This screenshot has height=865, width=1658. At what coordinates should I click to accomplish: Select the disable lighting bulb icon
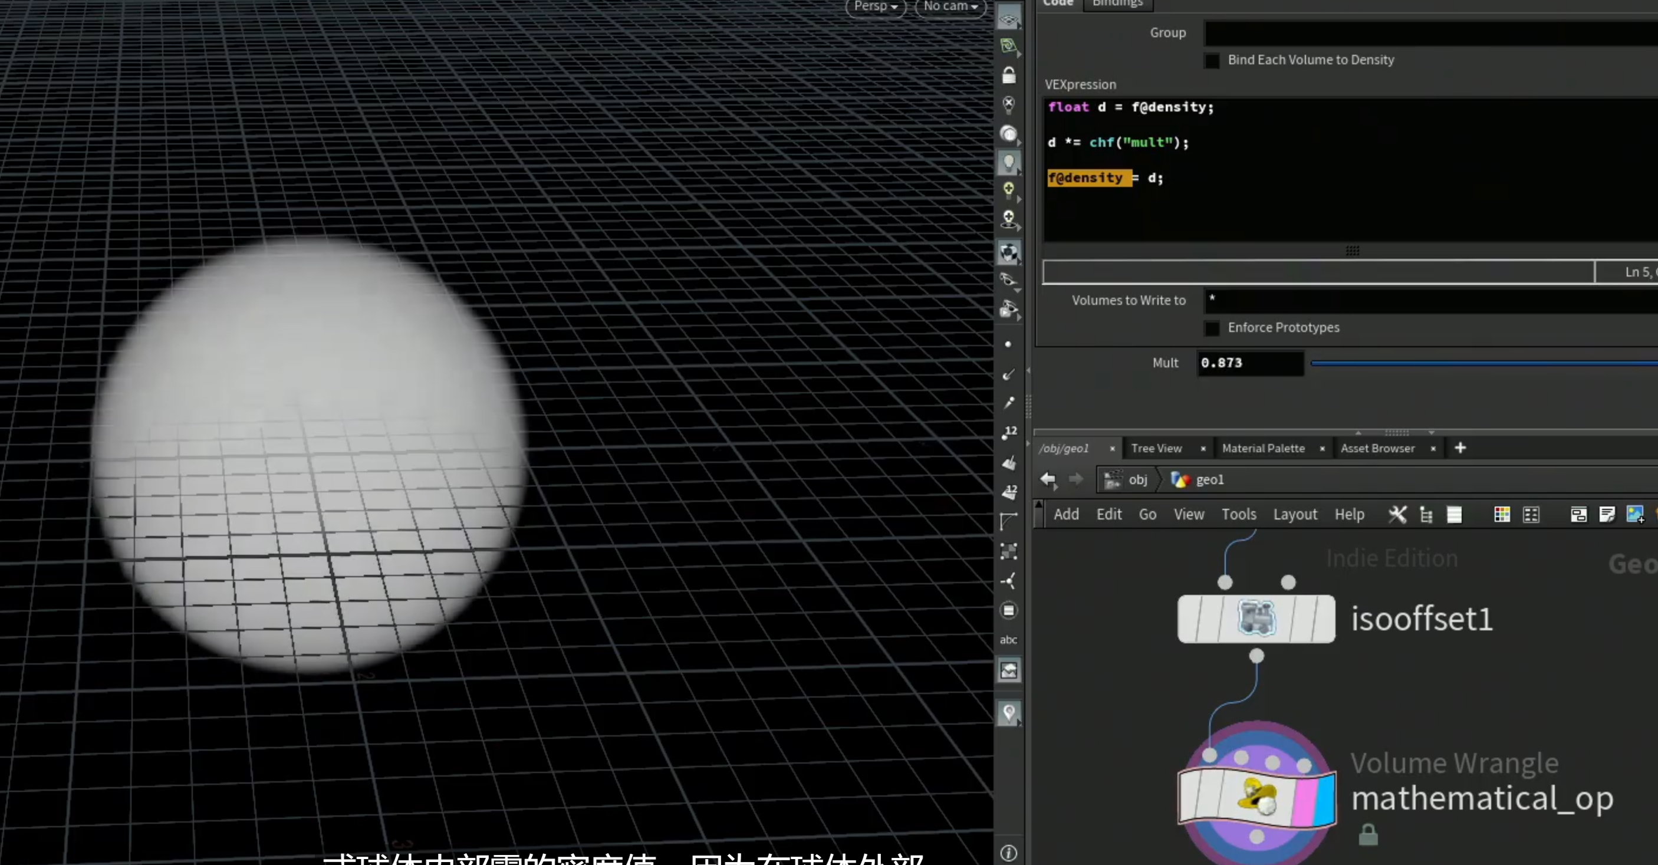point(1009,104)
